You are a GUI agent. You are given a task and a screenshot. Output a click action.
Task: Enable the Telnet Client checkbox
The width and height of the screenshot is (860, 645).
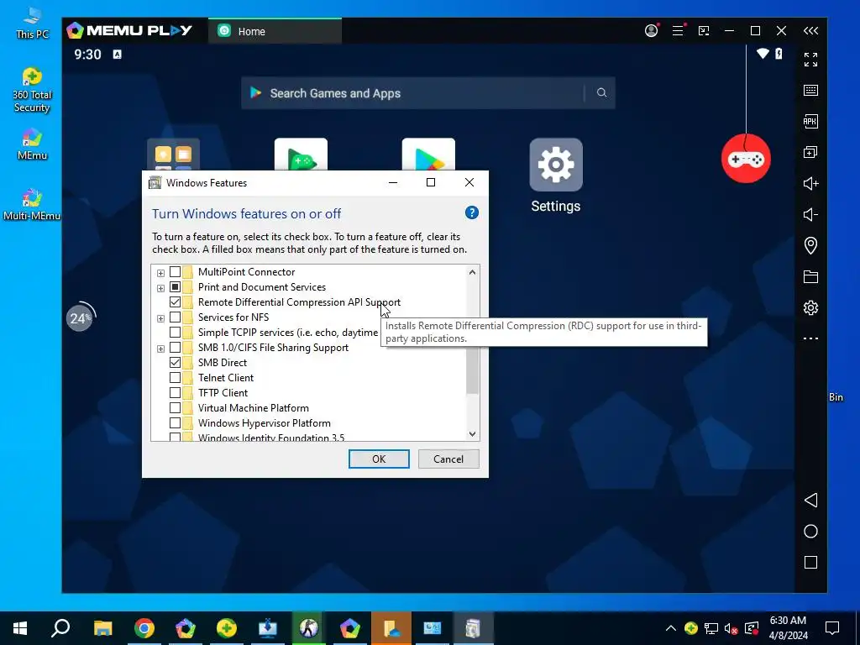tap(175, 377)
